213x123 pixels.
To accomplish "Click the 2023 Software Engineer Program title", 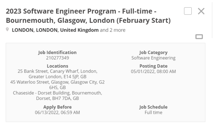I will 88,16.
